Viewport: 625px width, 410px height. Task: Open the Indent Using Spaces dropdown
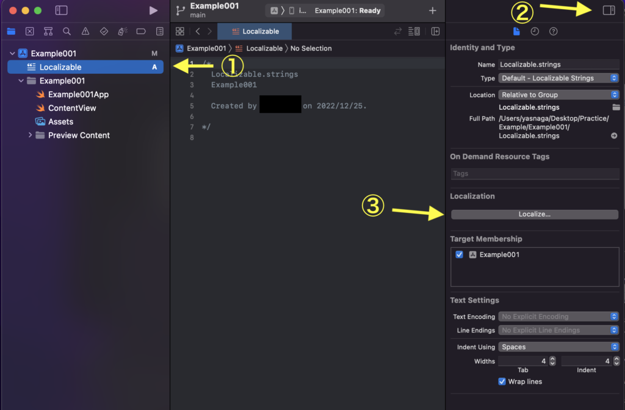click(x=558, y=347)
